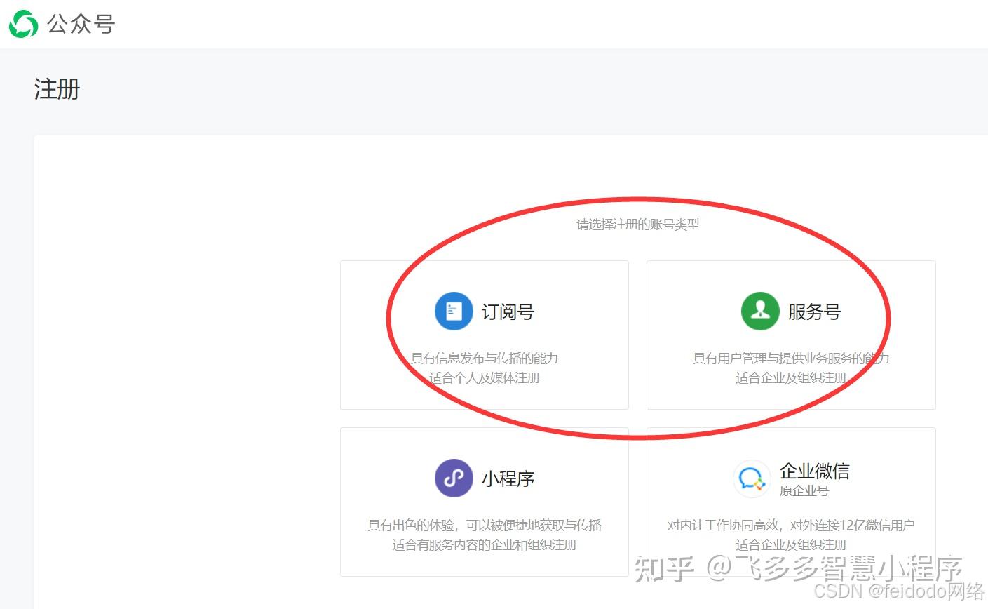Choose the 企业微信 account type title

pyautogui.click(x=815, y=471)
